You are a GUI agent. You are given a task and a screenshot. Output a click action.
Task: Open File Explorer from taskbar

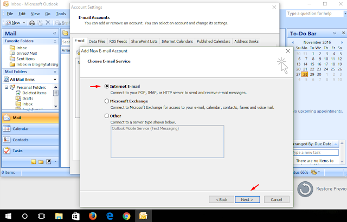point(59,216)
